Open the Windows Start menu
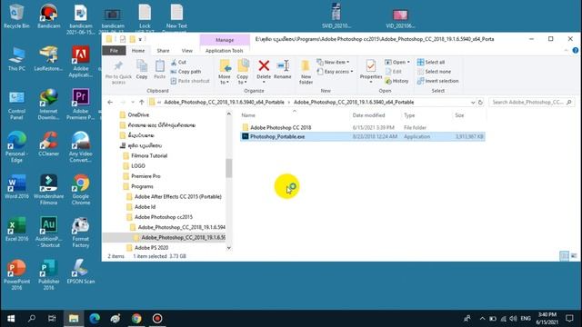Viewport: 582px width, 327px height. tap(11, 319)
